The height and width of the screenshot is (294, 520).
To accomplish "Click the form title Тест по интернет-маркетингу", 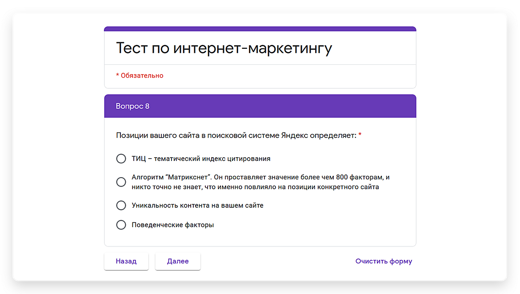I will 224,48.
